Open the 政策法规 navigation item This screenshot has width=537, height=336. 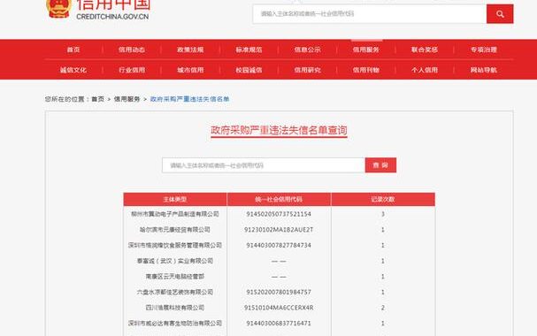coord(190,50)
